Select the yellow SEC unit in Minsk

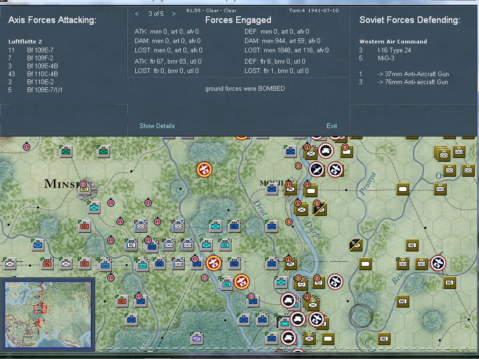point(85,189)
